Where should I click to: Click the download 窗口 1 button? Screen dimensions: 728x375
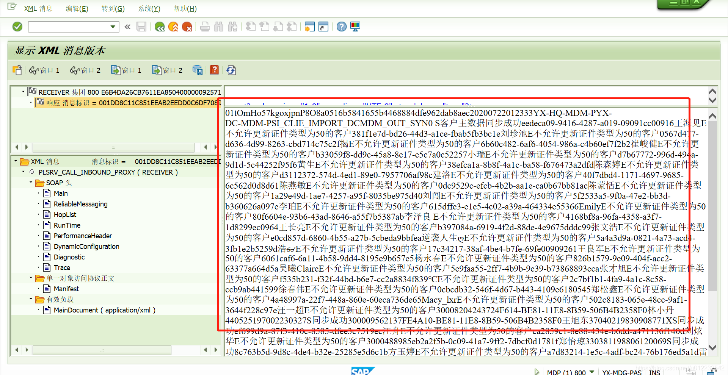[x=126, y=70]
